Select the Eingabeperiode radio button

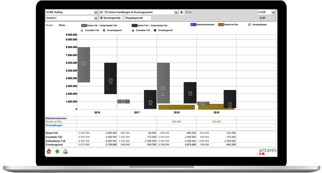pos(124,18)
